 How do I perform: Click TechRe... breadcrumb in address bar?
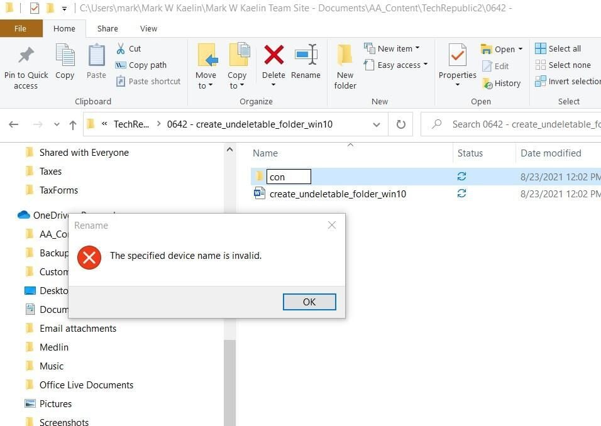coord(131,124)
